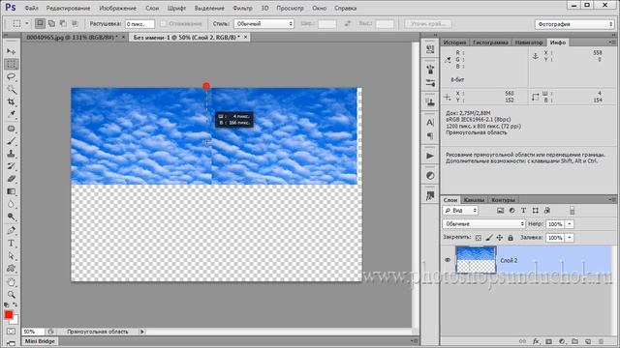Screen dimensions: 620x348
Task: Select the Custom Shape tool
Action: [x=11, y=269]
